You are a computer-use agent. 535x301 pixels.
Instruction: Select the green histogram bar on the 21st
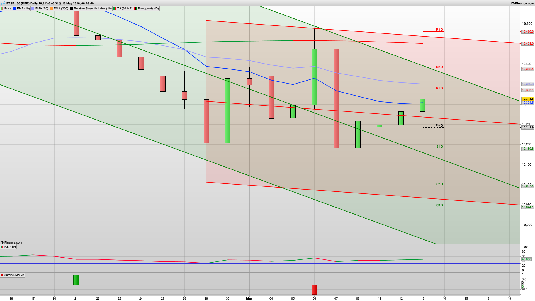coord(76,280)
